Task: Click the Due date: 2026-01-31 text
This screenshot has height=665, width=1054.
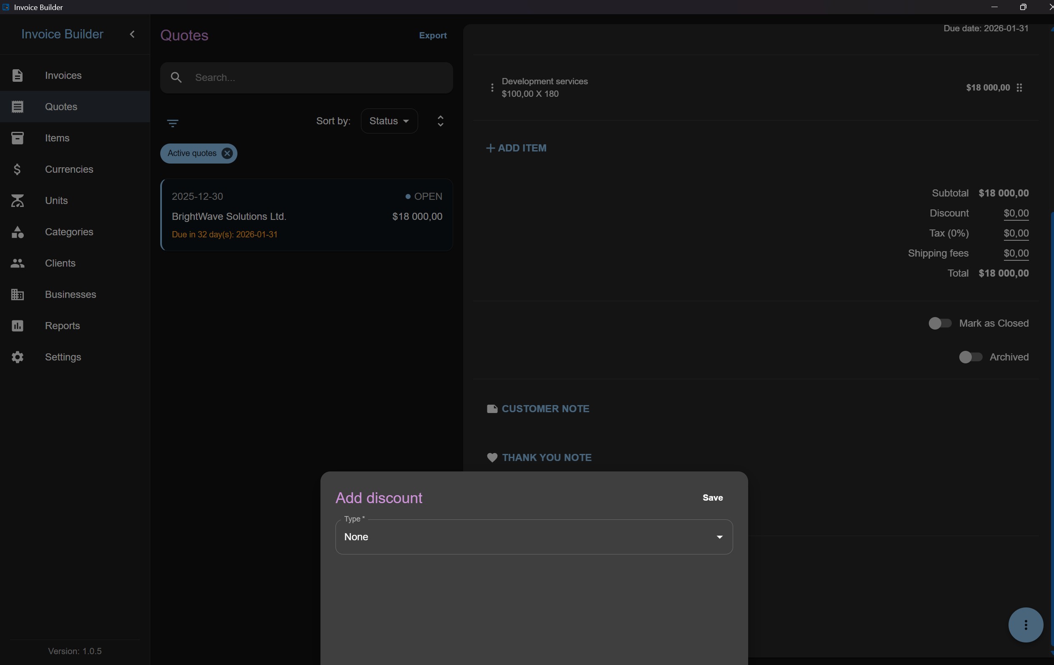Action: pos(985,28)
